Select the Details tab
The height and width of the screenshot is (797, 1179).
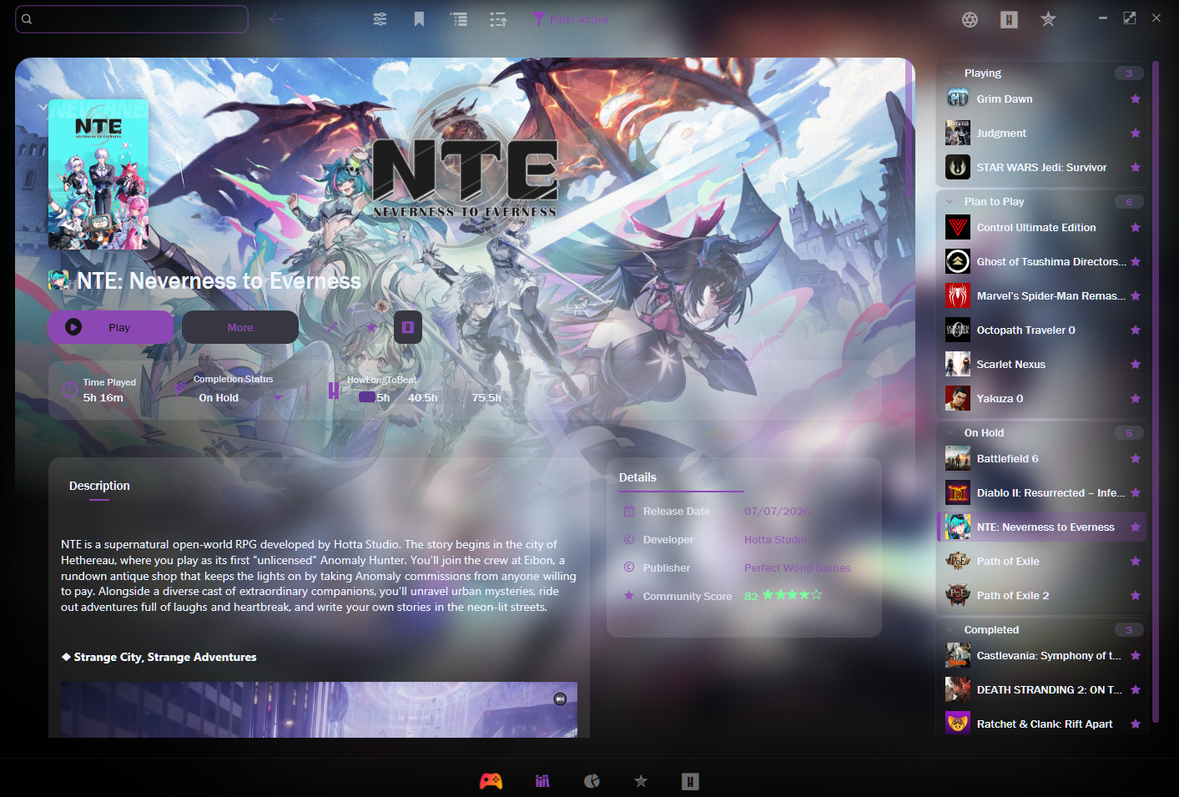point(637,477)
